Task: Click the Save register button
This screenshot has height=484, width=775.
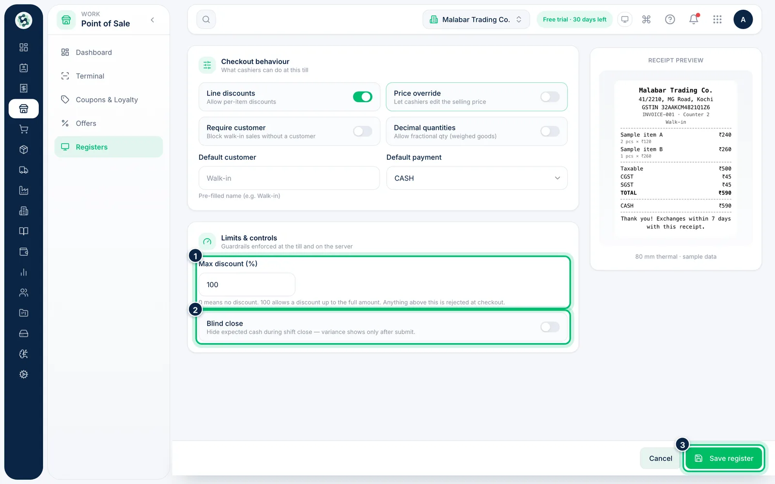Action: (724, 458)
